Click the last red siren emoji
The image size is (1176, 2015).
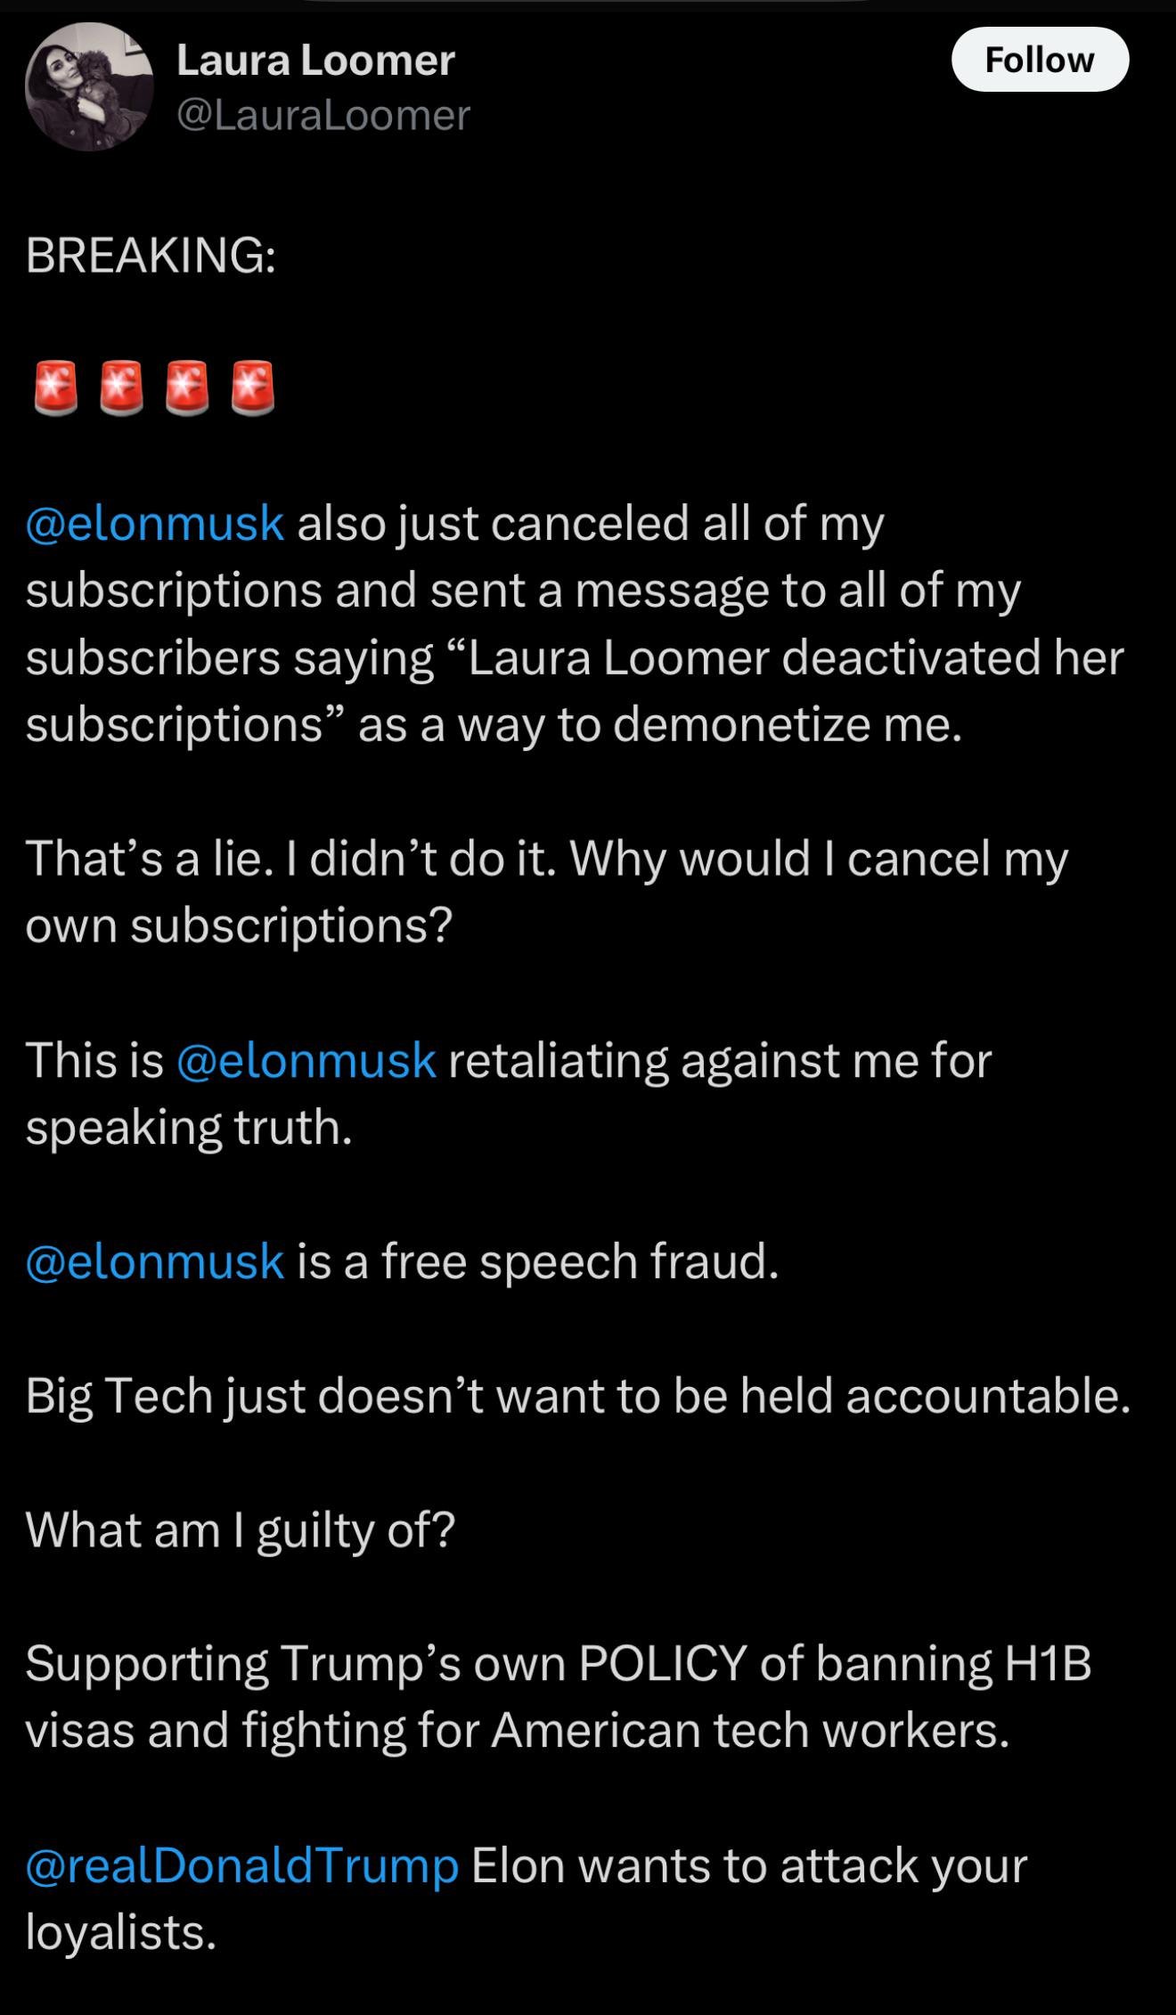pos(253,388)
